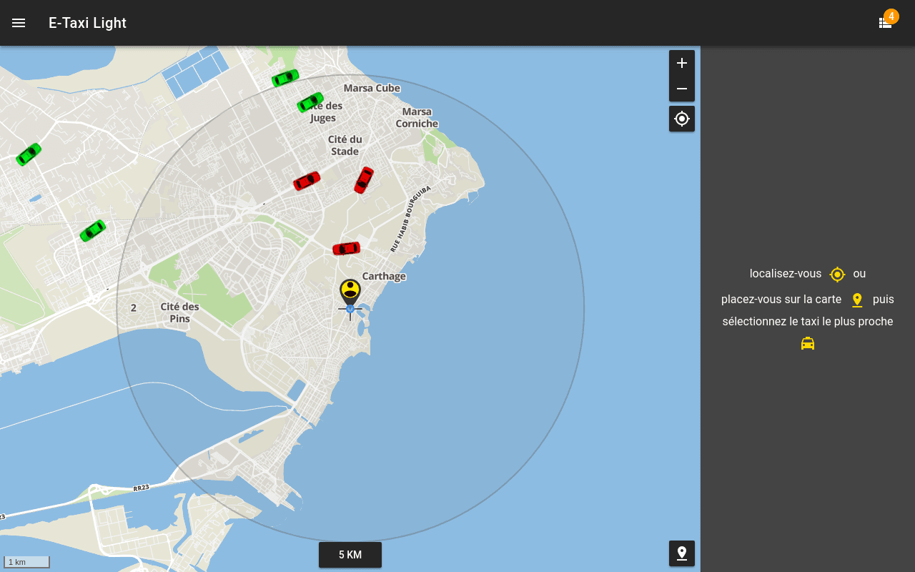Select green taxi overlapping Cité des Juges label

[310, 102]
